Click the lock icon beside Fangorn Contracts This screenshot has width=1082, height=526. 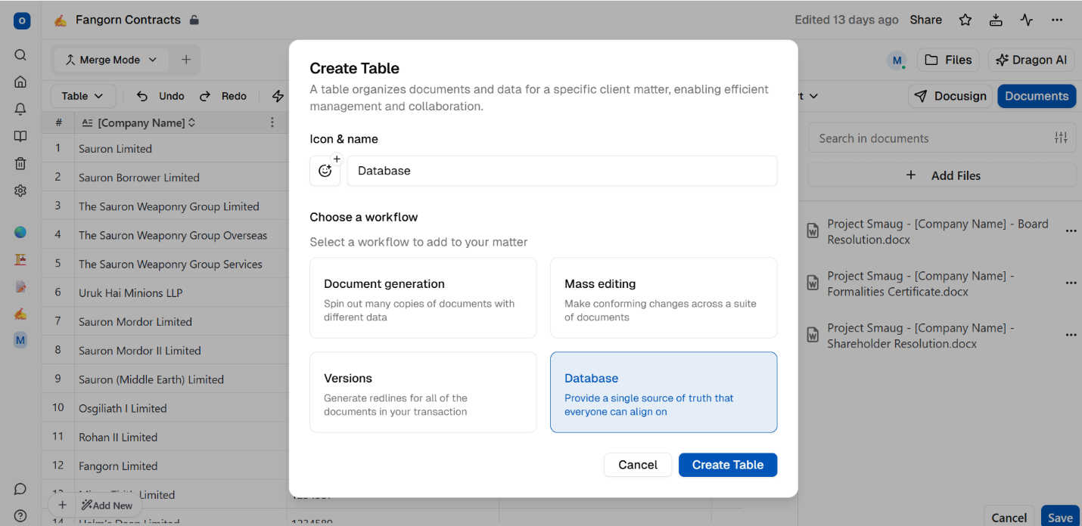click(194, 20)
